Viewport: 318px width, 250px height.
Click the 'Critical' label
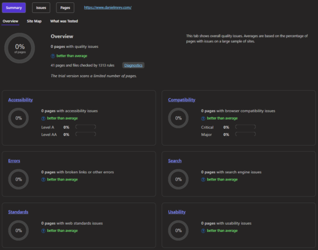pyautogui.click(x=207, y=128)
